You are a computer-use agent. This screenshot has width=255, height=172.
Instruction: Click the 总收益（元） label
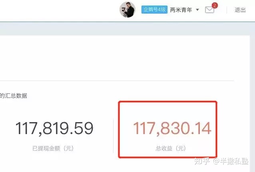[x=171, y=148]
